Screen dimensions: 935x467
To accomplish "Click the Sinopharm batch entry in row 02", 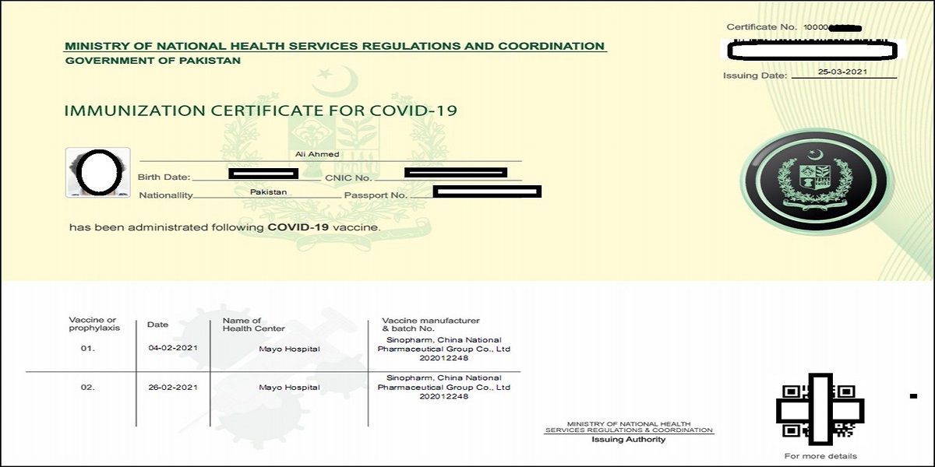I will [443, 387].
